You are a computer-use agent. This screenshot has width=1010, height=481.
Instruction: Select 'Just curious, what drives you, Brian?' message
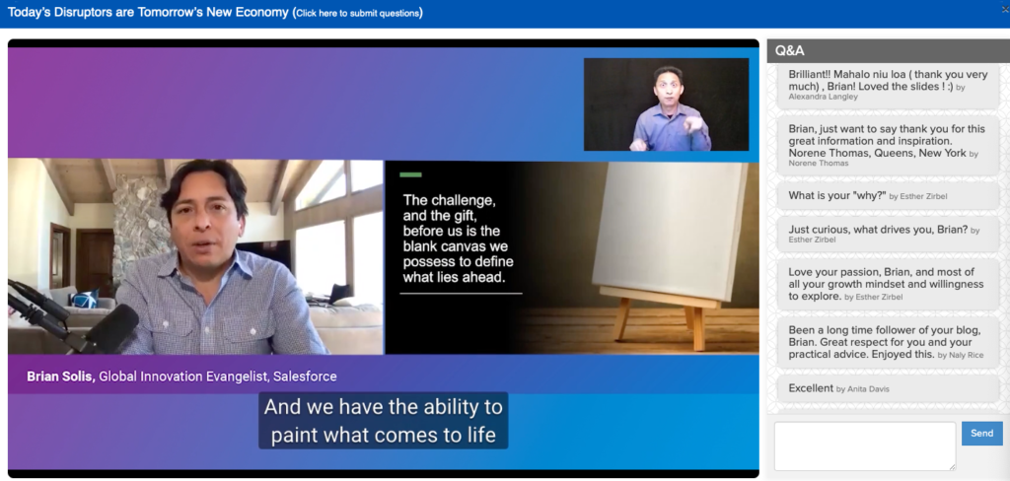click(888, 234)
